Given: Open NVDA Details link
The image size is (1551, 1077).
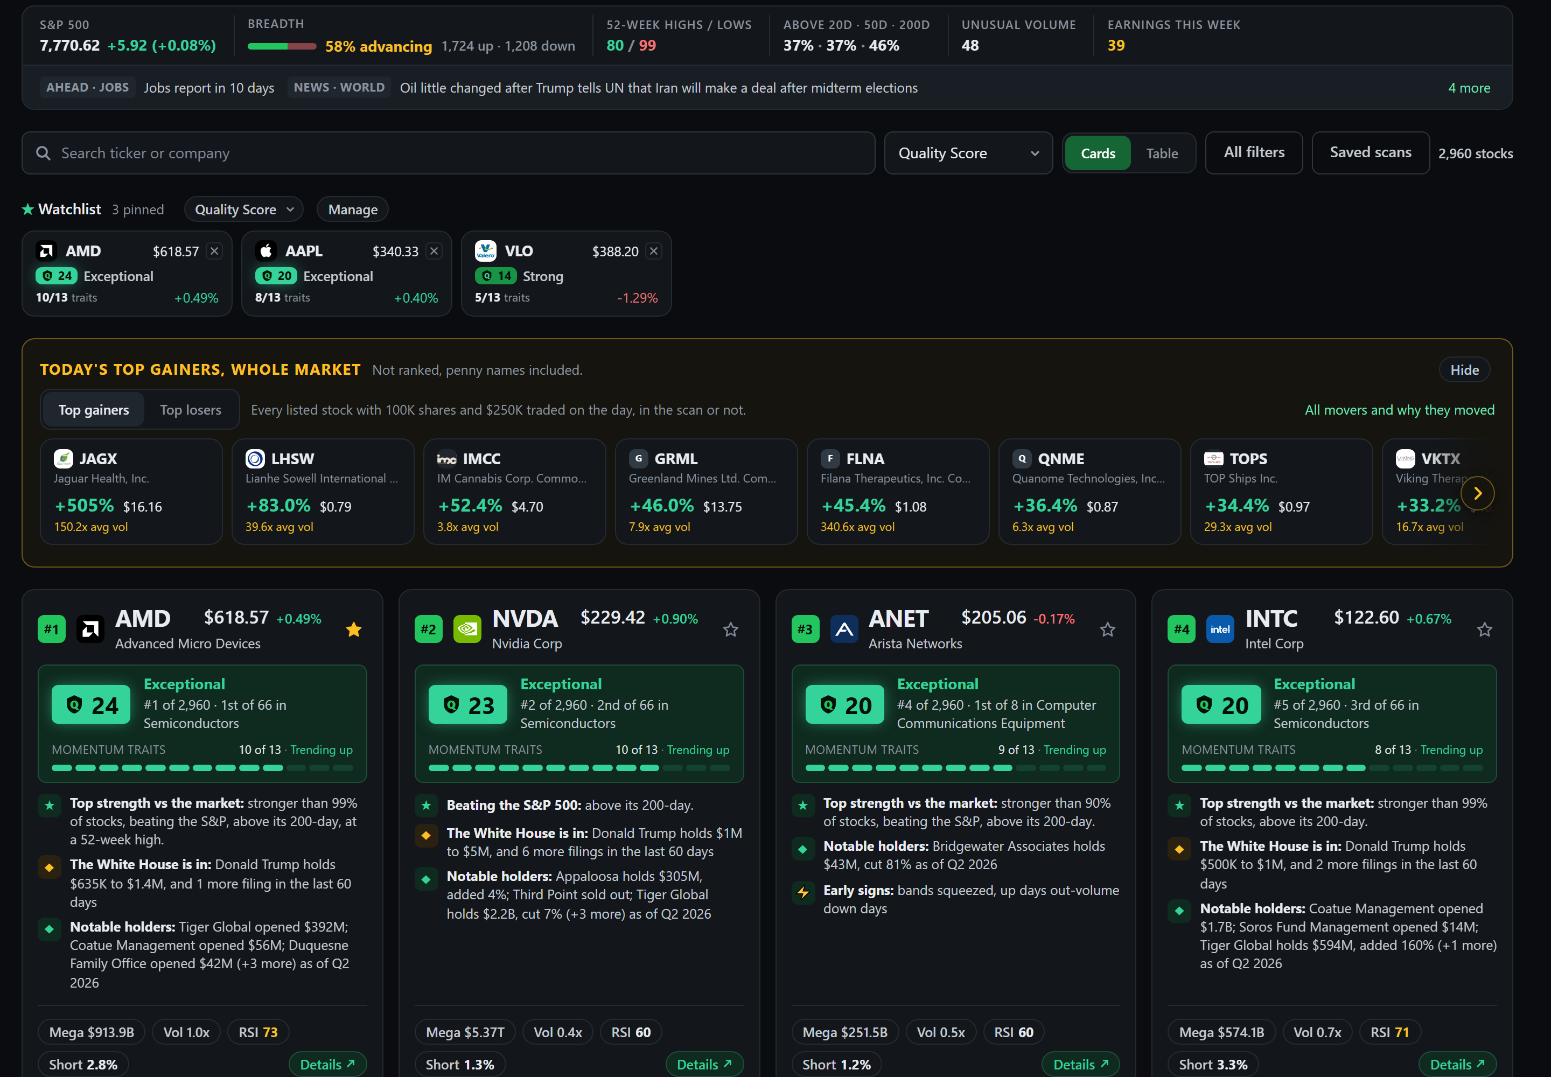Looking at the screenshot, I should (x=704, y=1064).
